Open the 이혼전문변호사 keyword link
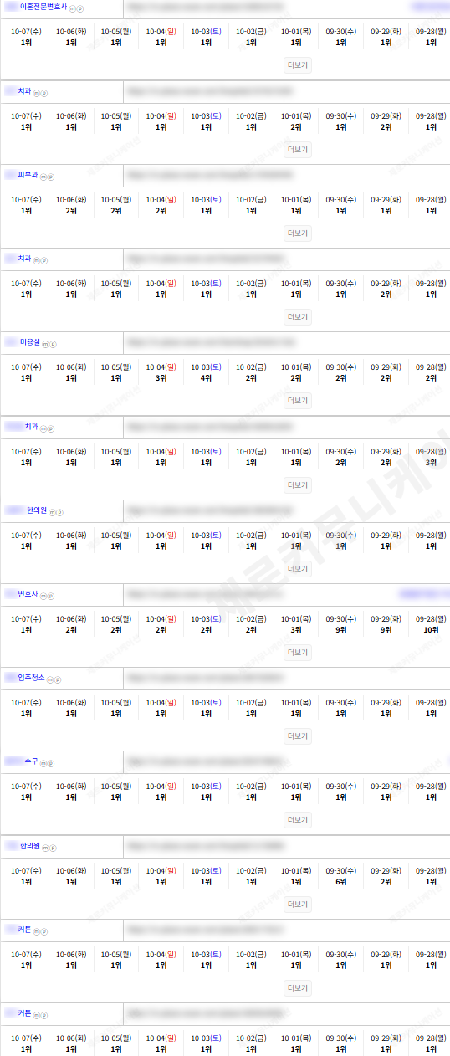Screen dimensions: 450x1056 point(43,7)
